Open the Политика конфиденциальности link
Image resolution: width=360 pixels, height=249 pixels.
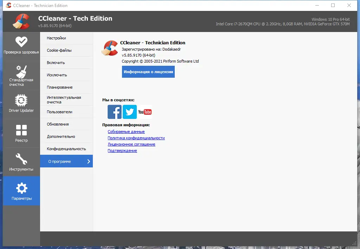click(x=136, y=138)
